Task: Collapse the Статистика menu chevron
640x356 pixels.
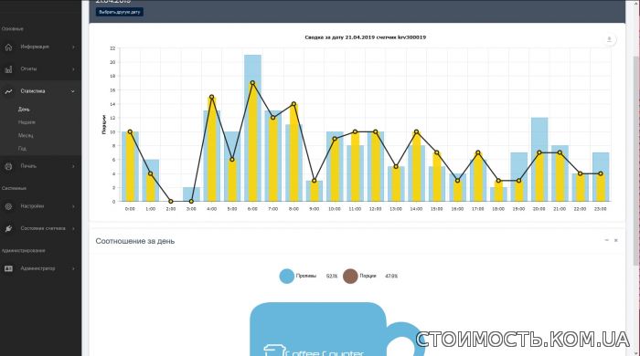Action: [x=72, y=91]
